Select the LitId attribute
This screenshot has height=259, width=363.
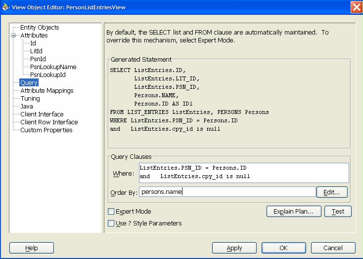tap(36, 51)
